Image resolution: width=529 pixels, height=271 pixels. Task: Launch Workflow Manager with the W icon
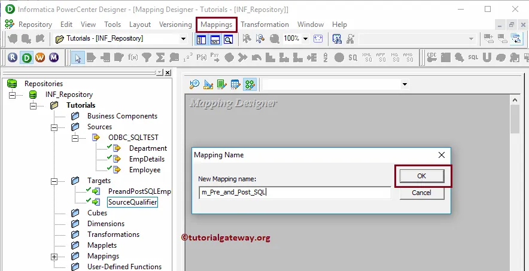[40, 57]
